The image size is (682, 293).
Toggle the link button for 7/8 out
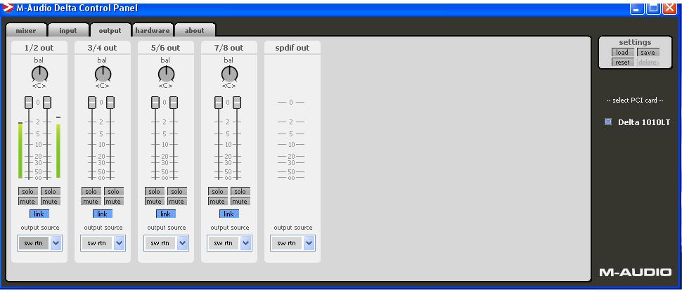pyautogui.click(x=229, y=214)
